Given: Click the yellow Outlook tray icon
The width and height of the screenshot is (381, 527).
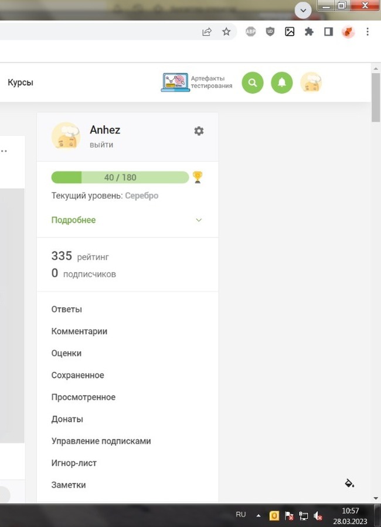Looking at the screenshot, I should point(274,516).
